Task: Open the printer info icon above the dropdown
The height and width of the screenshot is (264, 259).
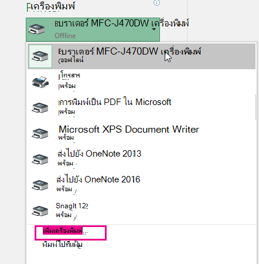Action: (x=156, y=3)
